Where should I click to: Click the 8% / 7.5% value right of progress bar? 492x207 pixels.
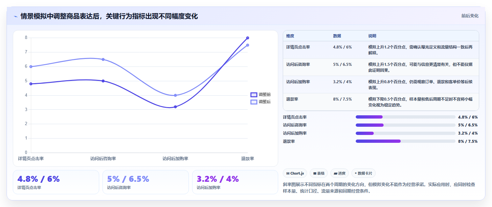[468, 141]
